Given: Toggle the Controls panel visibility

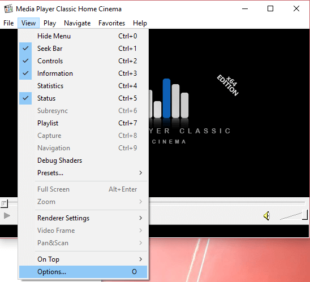Looking at the screenshot, I should pyautogui.click(x=83, y=61).
